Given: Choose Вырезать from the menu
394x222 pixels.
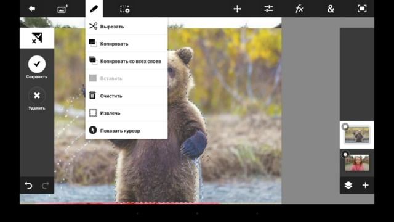Looking at the screenshot, I should tap(127, 26).
